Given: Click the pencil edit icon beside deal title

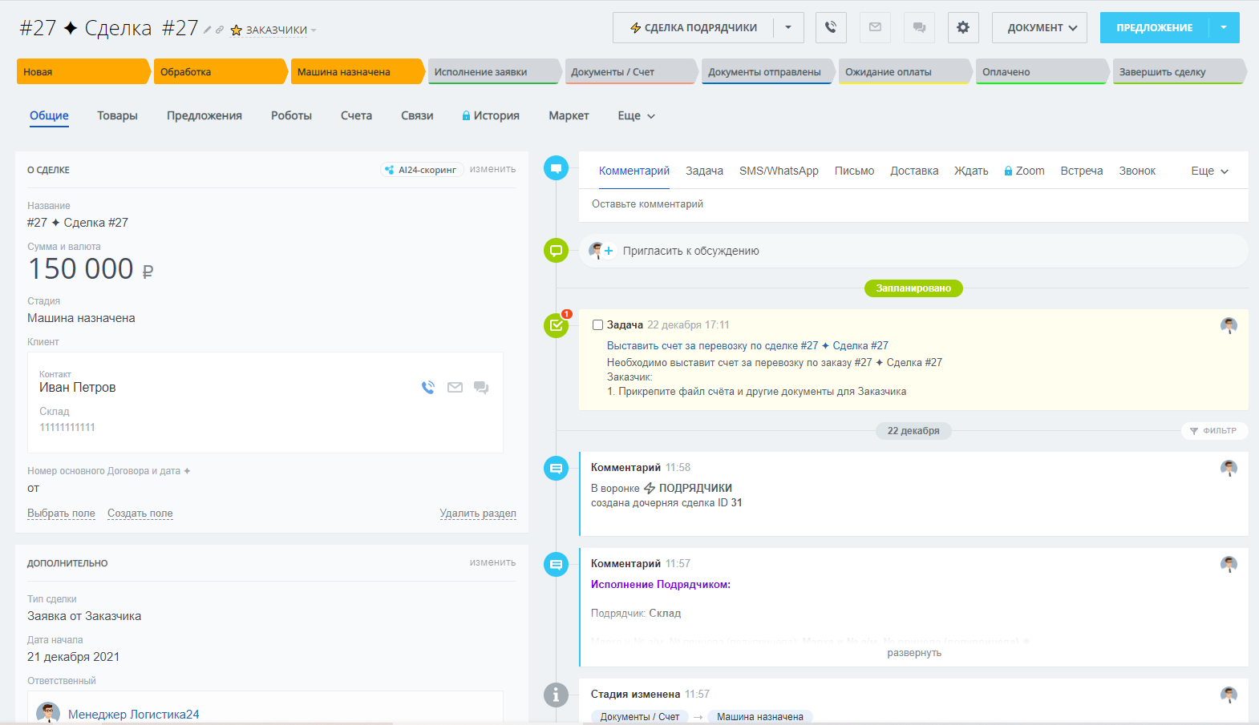Looking at the screenshot, I should [207, 30].
